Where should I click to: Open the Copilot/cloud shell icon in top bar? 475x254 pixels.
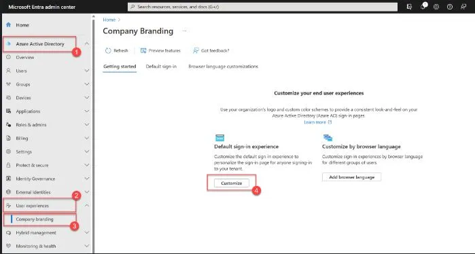pos(409,7)
